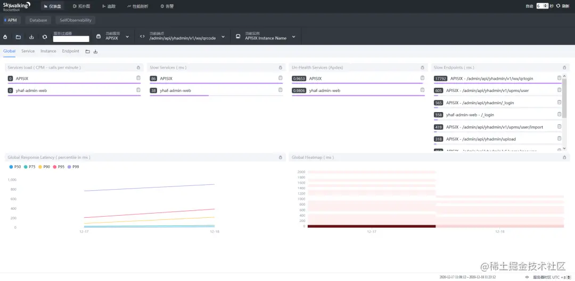This screenshot has height=281, width=575.
Task: Open the 仪表盘 dashboard menu
Action: [x=52, y=6]
